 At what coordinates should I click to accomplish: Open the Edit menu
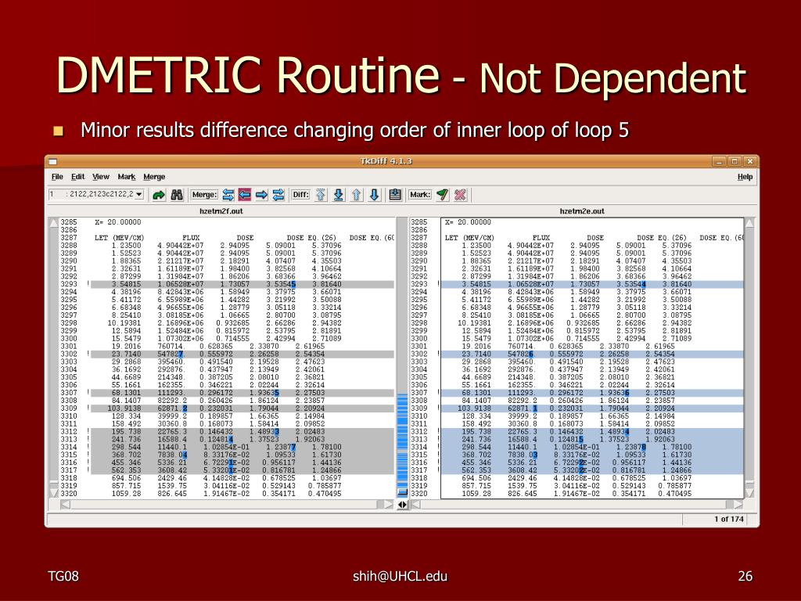(77, 177)
